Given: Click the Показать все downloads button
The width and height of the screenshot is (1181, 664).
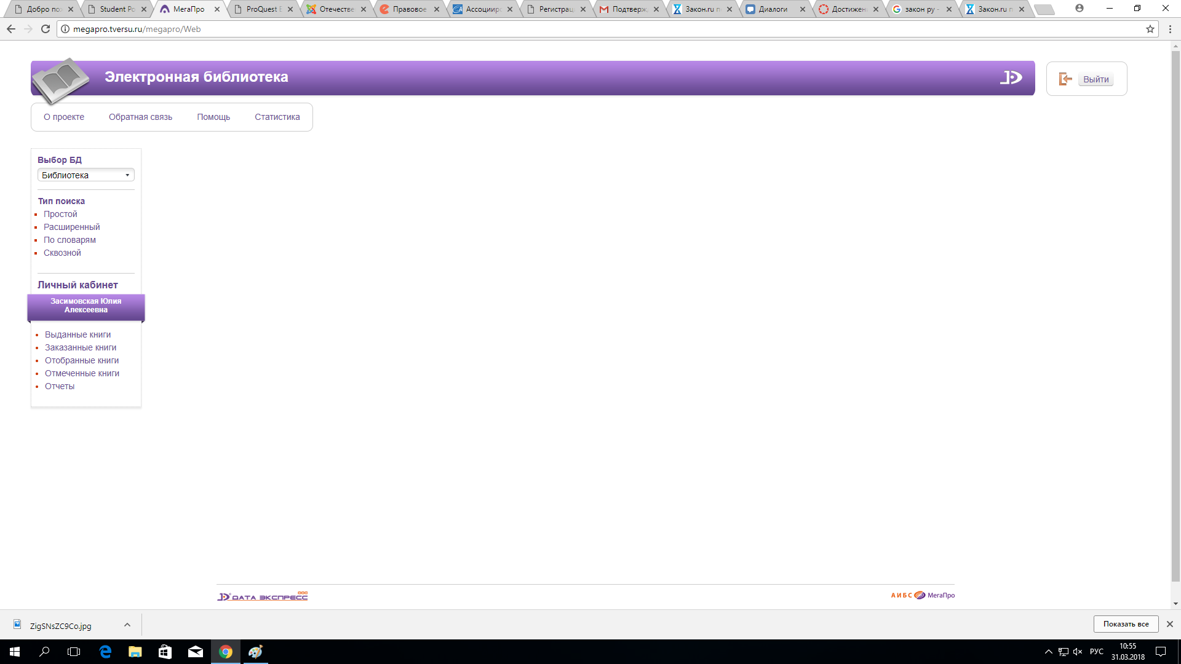Looking at the screenshot, I should 1125,624.
